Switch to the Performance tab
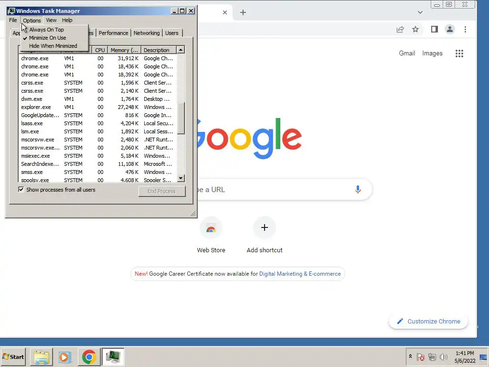This screenshot has height=367, width=489. 114,33
